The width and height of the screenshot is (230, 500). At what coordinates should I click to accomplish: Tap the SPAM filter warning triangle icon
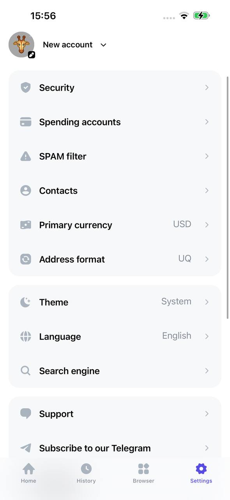(26, 156)
